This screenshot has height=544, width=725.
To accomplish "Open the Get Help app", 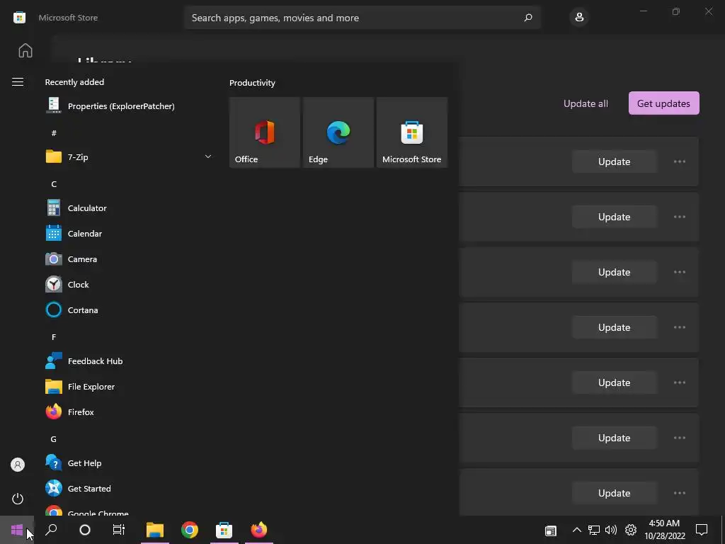I will pos(128,463).
